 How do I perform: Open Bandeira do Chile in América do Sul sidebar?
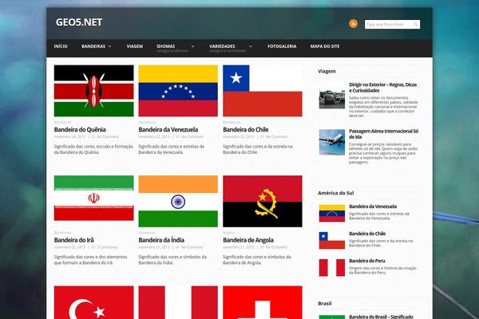367,234
